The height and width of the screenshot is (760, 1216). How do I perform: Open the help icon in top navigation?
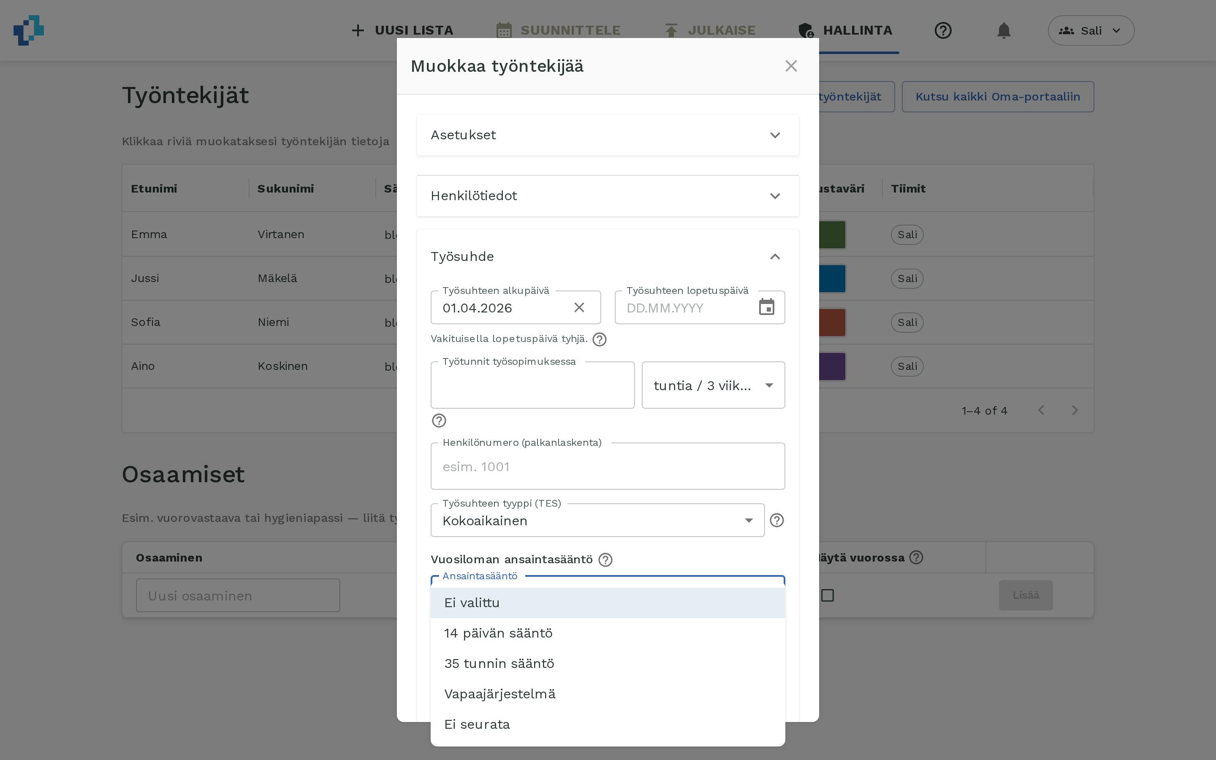coord(943,31)
